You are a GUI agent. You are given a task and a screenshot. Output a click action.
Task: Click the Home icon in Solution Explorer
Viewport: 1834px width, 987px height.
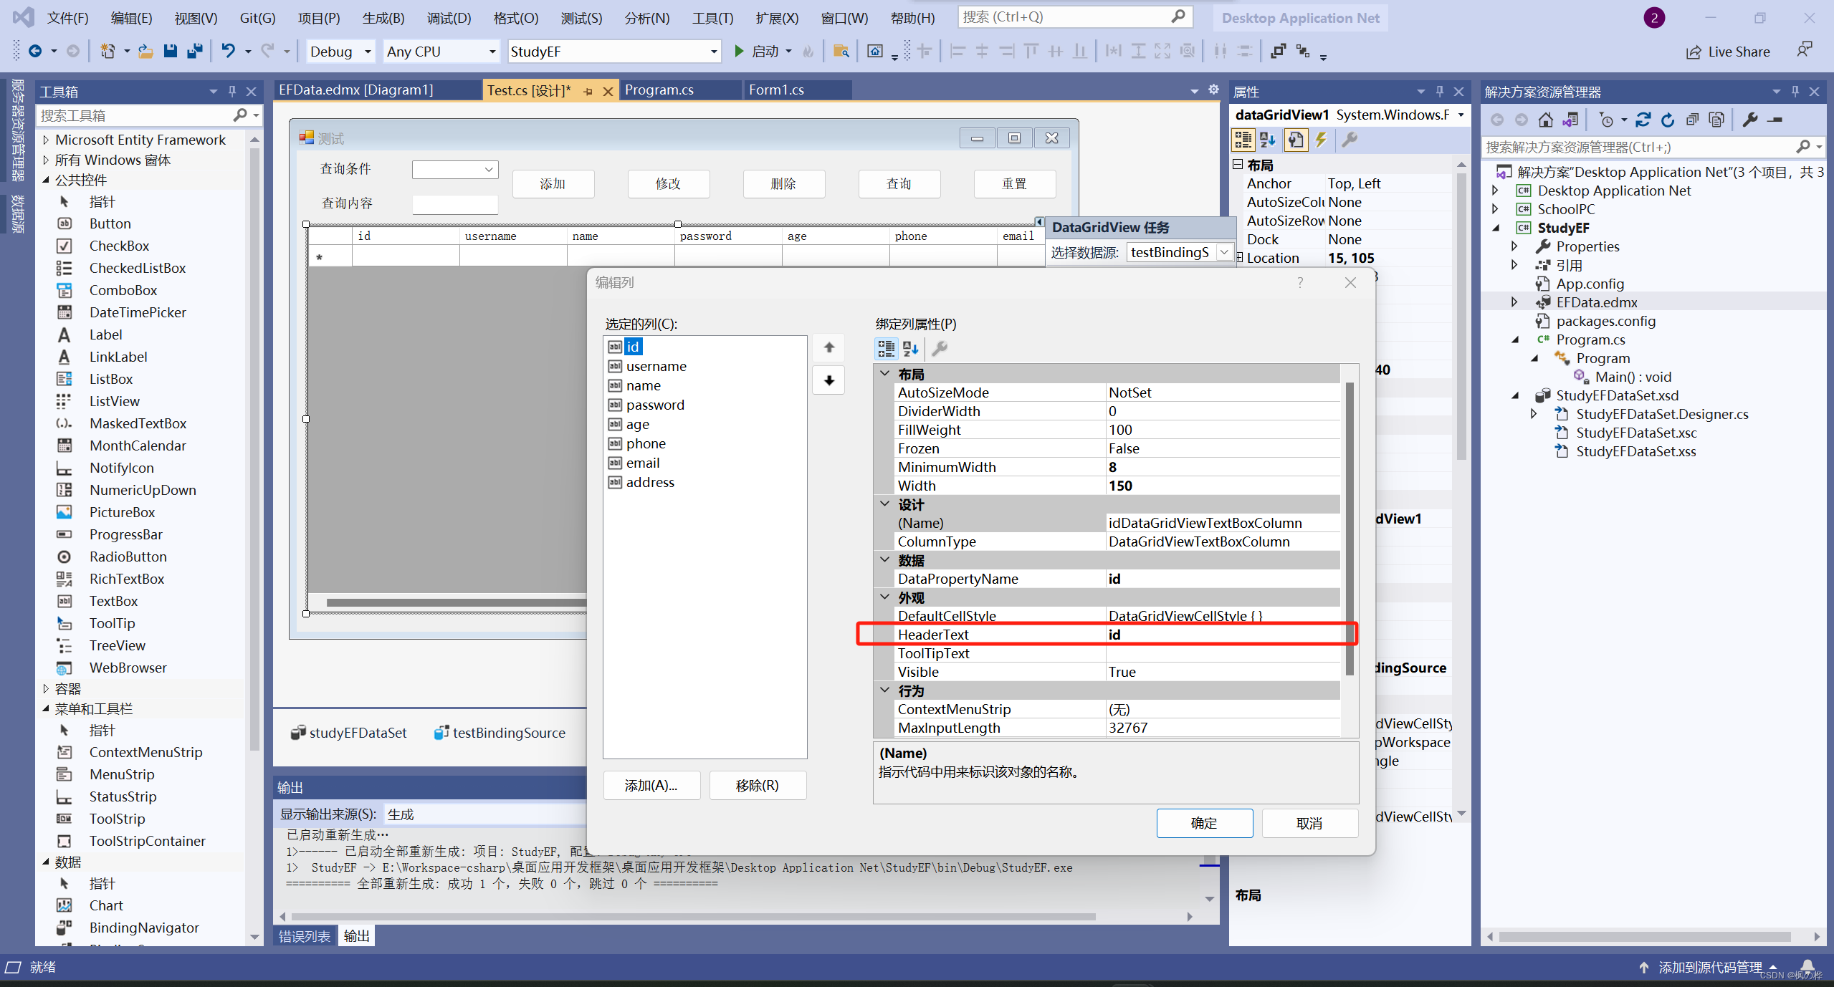click(1546, 120)
